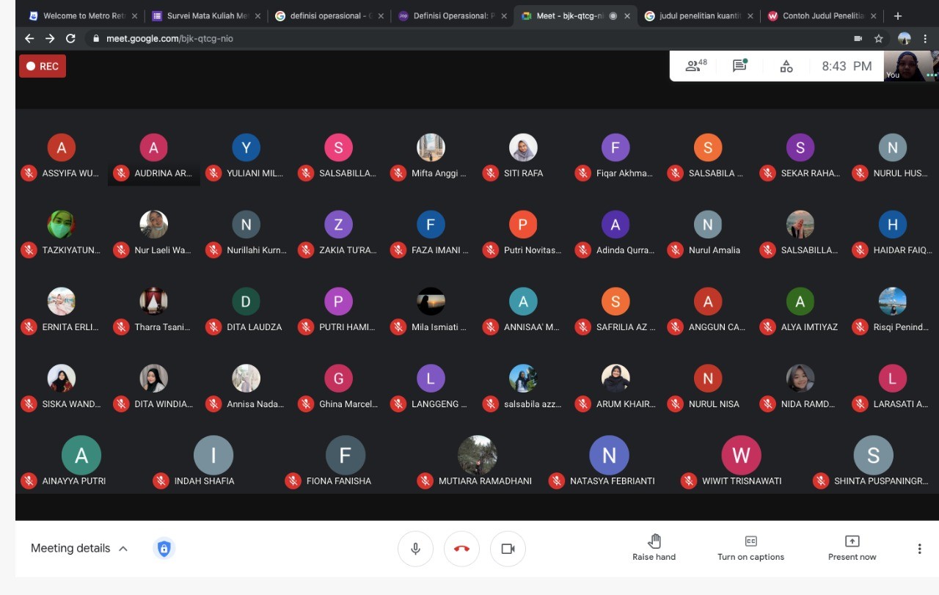Click the red REC recording indicator
The width and height of the screenshot is (939, 595).
[43, 66]
